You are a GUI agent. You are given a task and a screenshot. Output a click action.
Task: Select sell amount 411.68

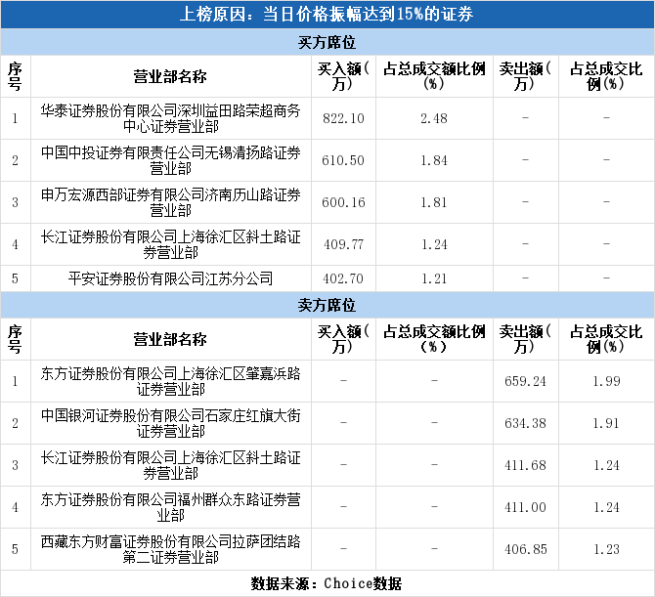click(x=526, y=465)
